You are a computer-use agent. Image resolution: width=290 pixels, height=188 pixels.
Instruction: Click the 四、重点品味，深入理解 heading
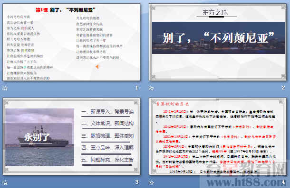107,148
